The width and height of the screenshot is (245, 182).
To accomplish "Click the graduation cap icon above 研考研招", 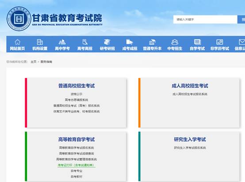I will pos(107,42).
